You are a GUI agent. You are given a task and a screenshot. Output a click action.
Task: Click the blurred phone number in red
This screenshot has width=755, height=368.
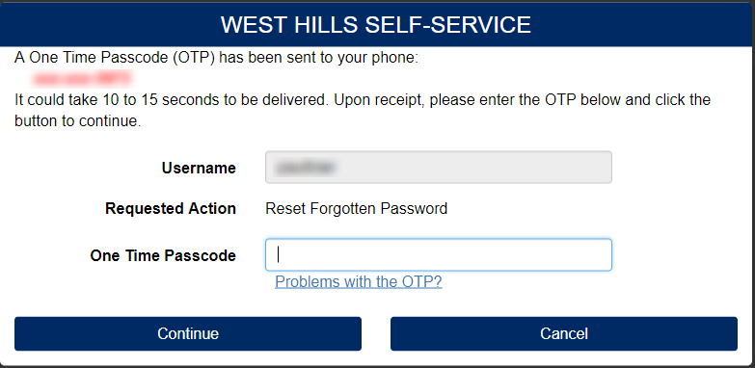point(82,77)
